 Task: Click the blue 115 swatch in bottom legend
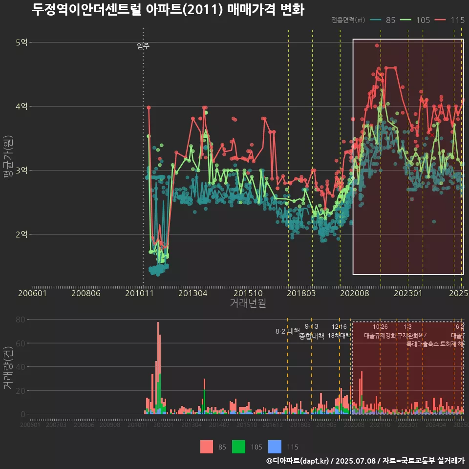pyautogui.click(x=275, y=447)
